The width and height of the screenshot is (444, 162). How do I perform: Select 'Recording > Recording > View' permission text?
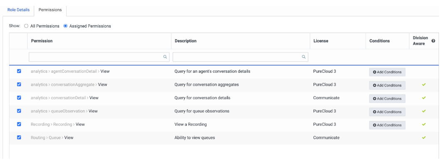pyautogui.click(x=58, y=124)
